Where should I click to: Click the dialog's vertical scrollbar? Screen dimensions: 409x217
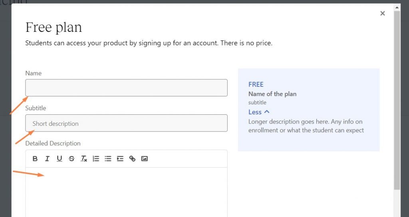[397, 100]
